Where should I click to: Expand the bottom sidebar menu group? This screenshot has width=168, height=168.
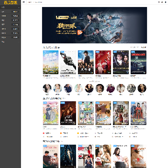coord(10,42)
